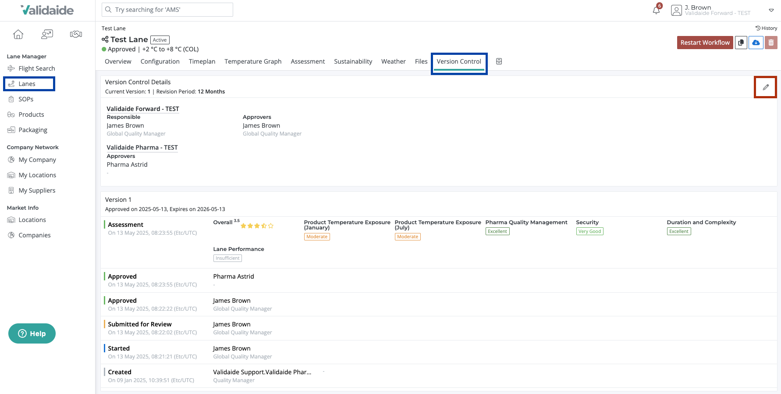Viewport: 781px width, 394px height.
Task: Click the Flight Search airplane icon
Action: pyautogui.click(x=11, y=68)
